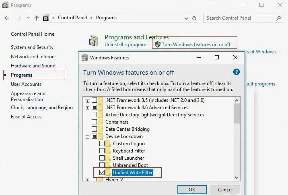Image resolution: width=288 pixels, height=195 pixels.
Task: Click the Search Control Panel field
Action: pyautogui.click(x=243, y=18)
